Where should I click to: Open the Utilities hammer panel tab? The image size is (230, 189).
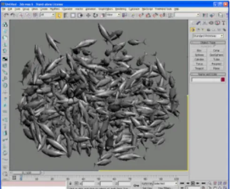pyautogui.click(x=223, y=23)
